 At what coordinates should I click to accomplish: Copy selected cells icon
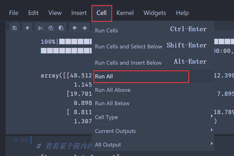pyautogui.click(x=51, y=28)
